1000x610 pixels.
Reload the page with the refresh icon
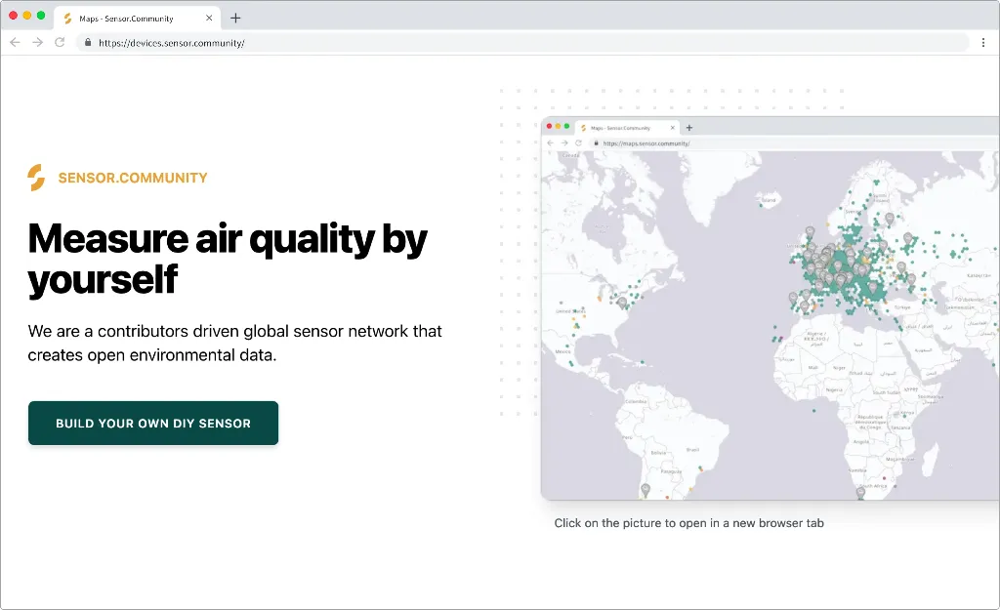pyautogui.click(x=61, y=42)
